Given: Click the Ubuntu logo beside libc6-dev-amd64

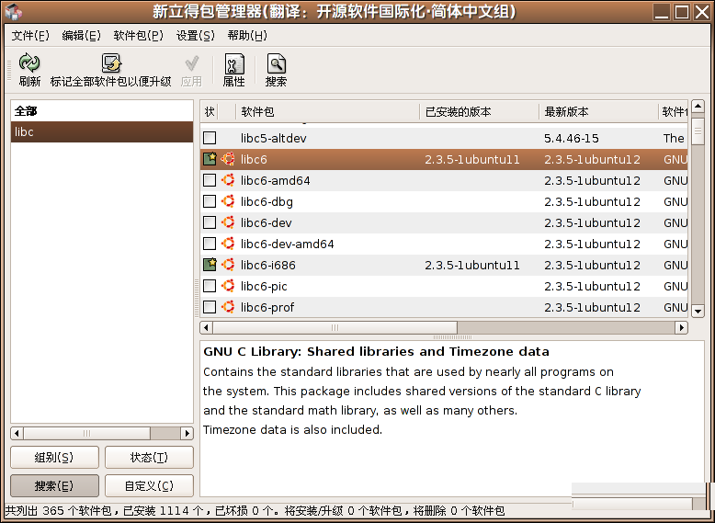Looking at the screenshot, I should coord(228,244).
